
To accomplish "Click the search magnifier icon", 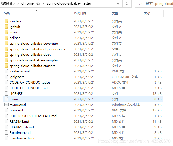I will coord(140,3).
